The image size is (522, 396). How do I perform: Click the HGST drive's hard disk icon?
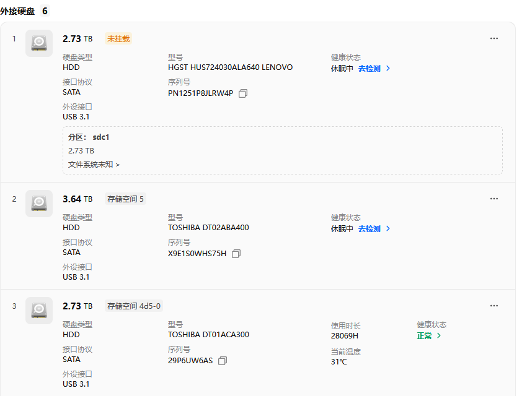(38, 43)
